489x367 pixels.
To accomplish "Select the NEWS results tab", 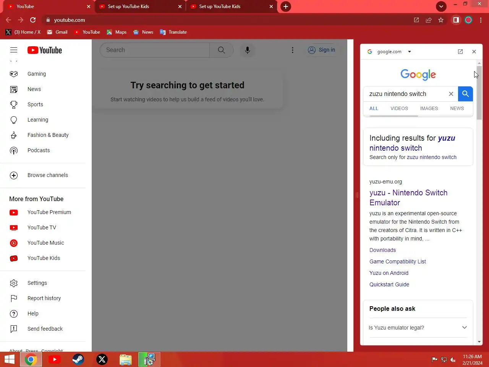I will (457, 109).
